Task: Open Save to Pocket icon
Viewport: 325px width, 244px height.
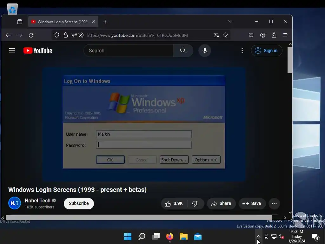Action: (x=251, y=35)
